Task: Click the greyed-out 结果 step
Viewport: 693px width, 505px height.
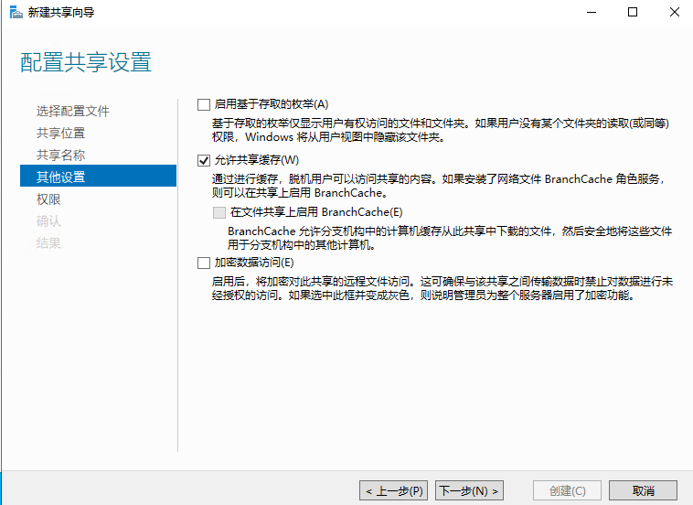Action: (49, 242)
